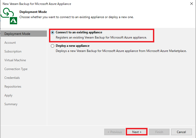Open the Virtual Machine step
This screenshot has width=196, height=138.
(x=15, y=60)
